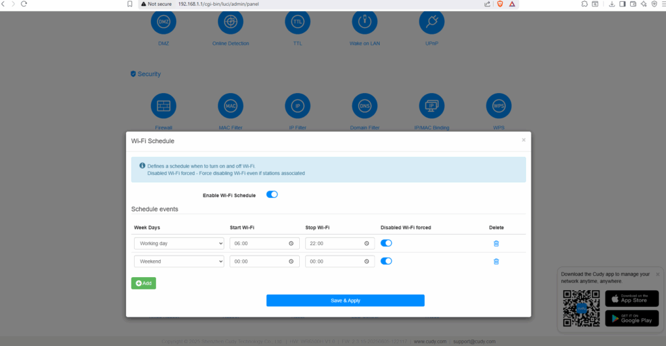Open Online Detection icon
666x346 pixels.
click(x=231, y=22)
